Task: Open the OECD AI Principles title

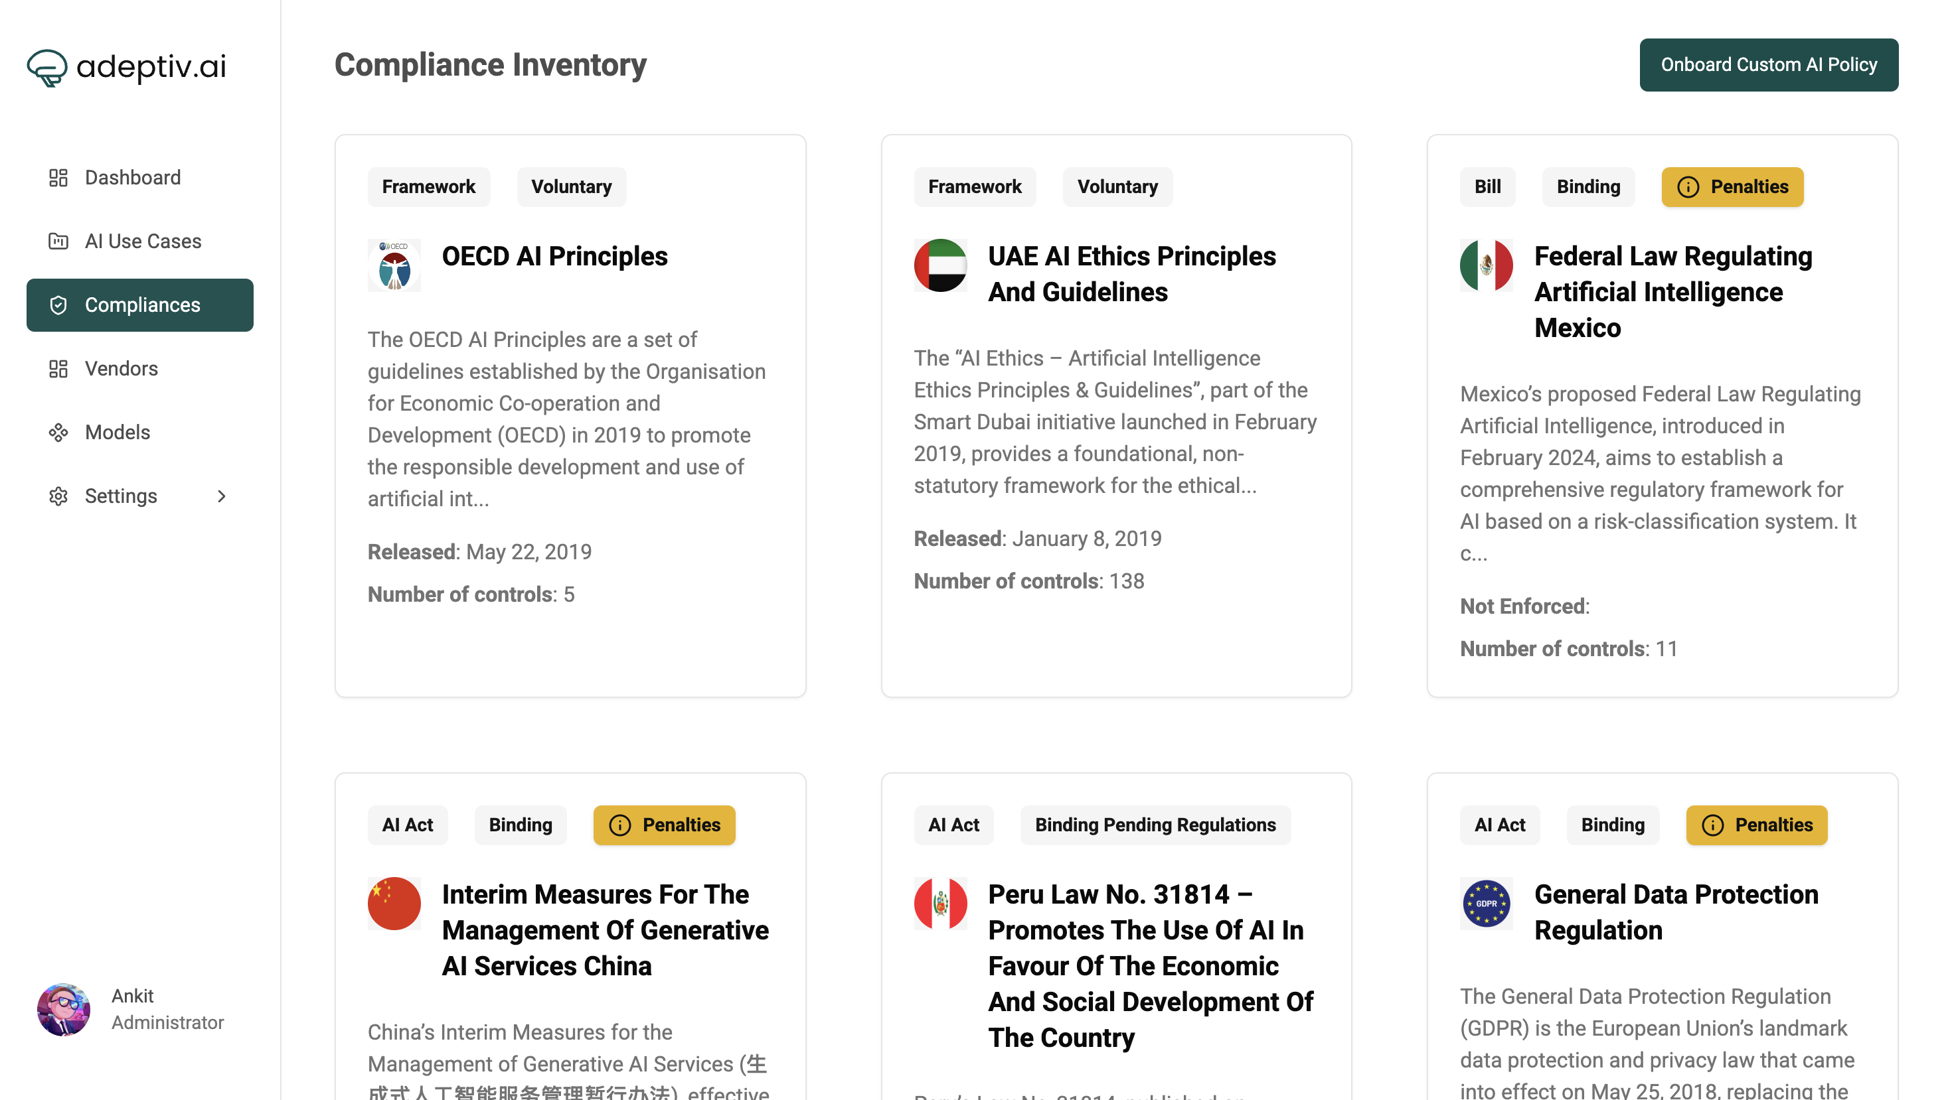Action: click(554, 257)
